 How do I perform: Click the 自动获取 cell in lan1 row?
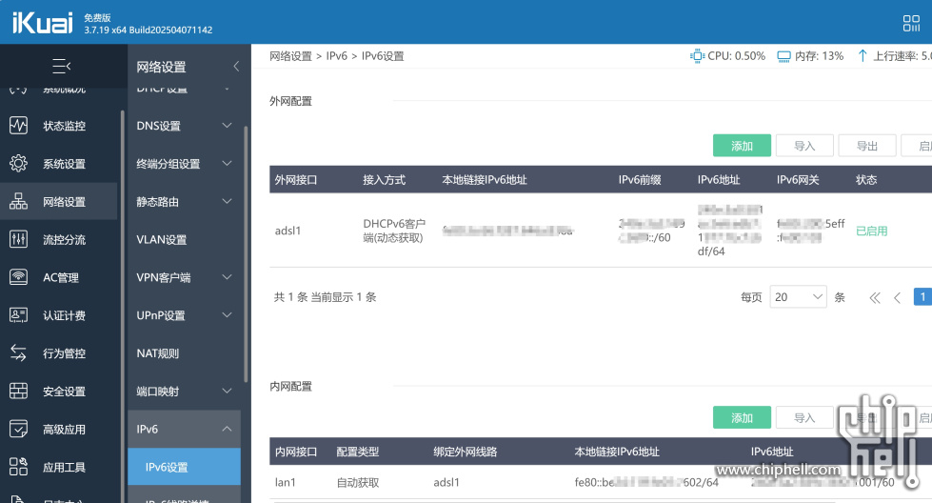(x=358, y=482)
